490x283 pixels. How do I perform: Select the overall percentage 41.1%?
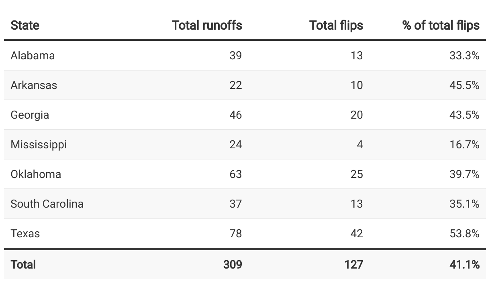(x=464, y=265)
